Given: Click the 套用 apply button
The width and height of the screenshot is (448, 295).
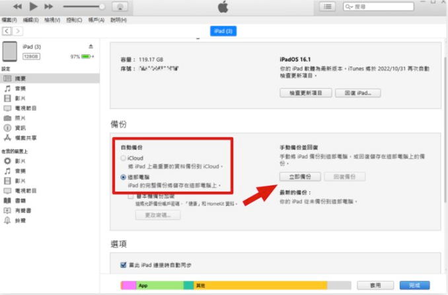Looking at the screenshot, I should pos(375,285).
